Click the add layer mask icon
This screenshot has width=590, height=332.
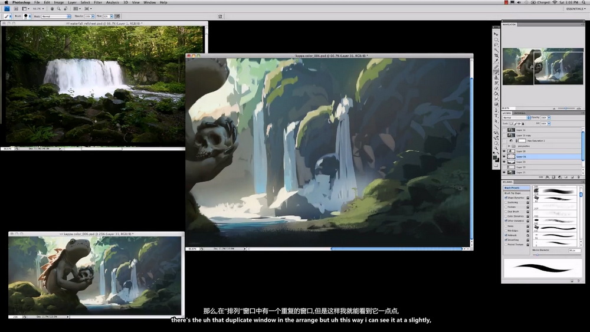(553, 177)
